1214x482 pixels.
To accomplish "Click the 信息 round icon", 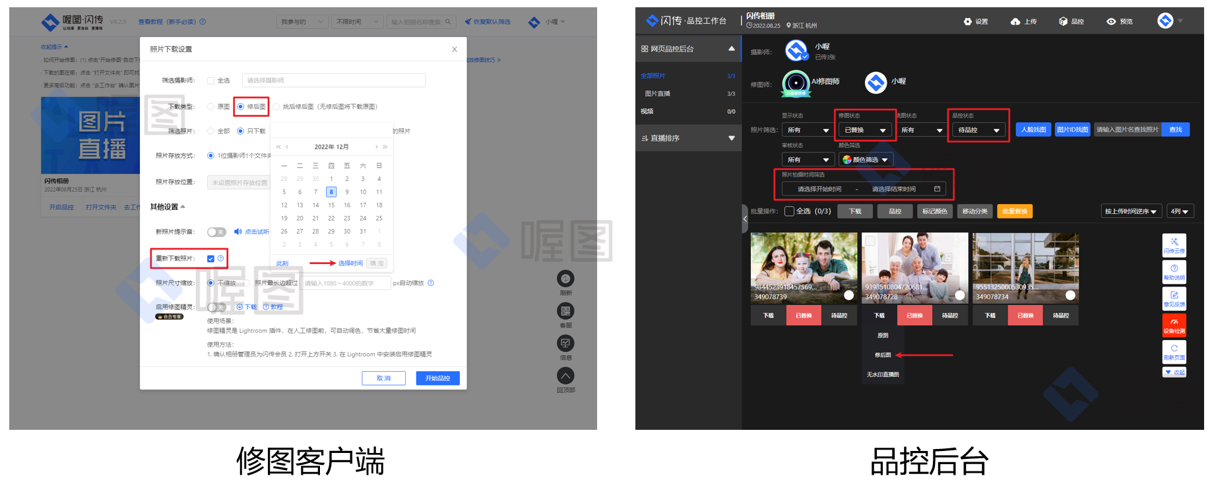I will click(565, 343).
